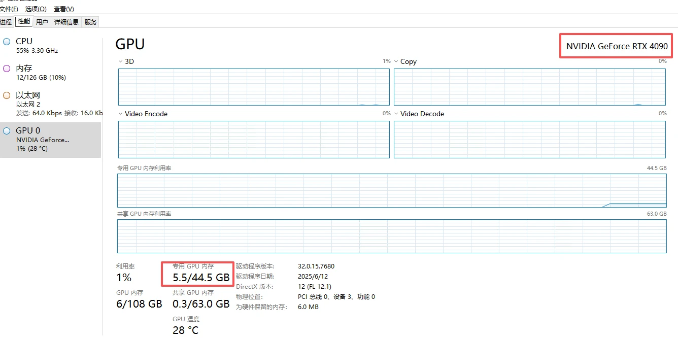Screen dimensions: 678x338
Task: Click the 1% utilization value under 利用率
Action: point(124,278)
